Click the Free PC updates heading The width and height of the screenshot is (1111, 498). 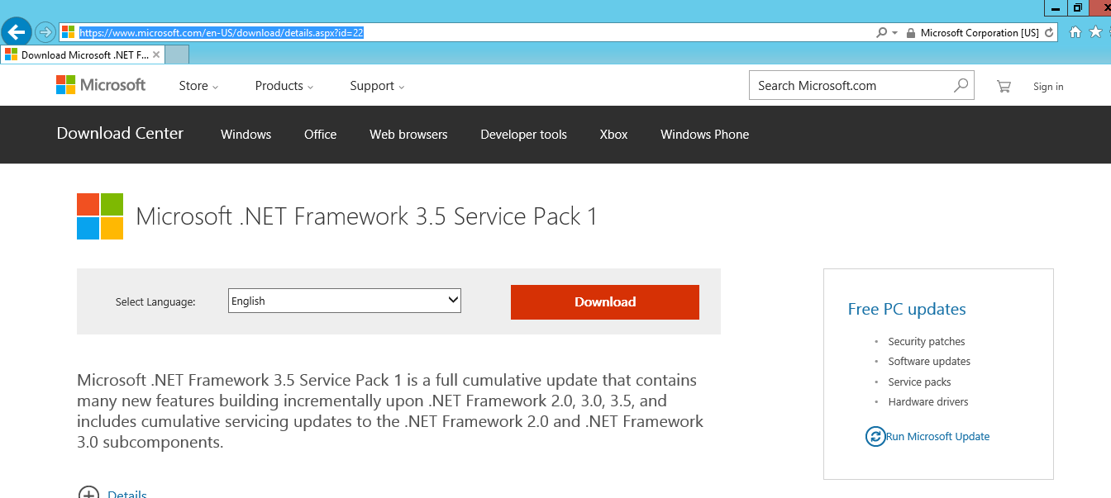click(907, 309)
